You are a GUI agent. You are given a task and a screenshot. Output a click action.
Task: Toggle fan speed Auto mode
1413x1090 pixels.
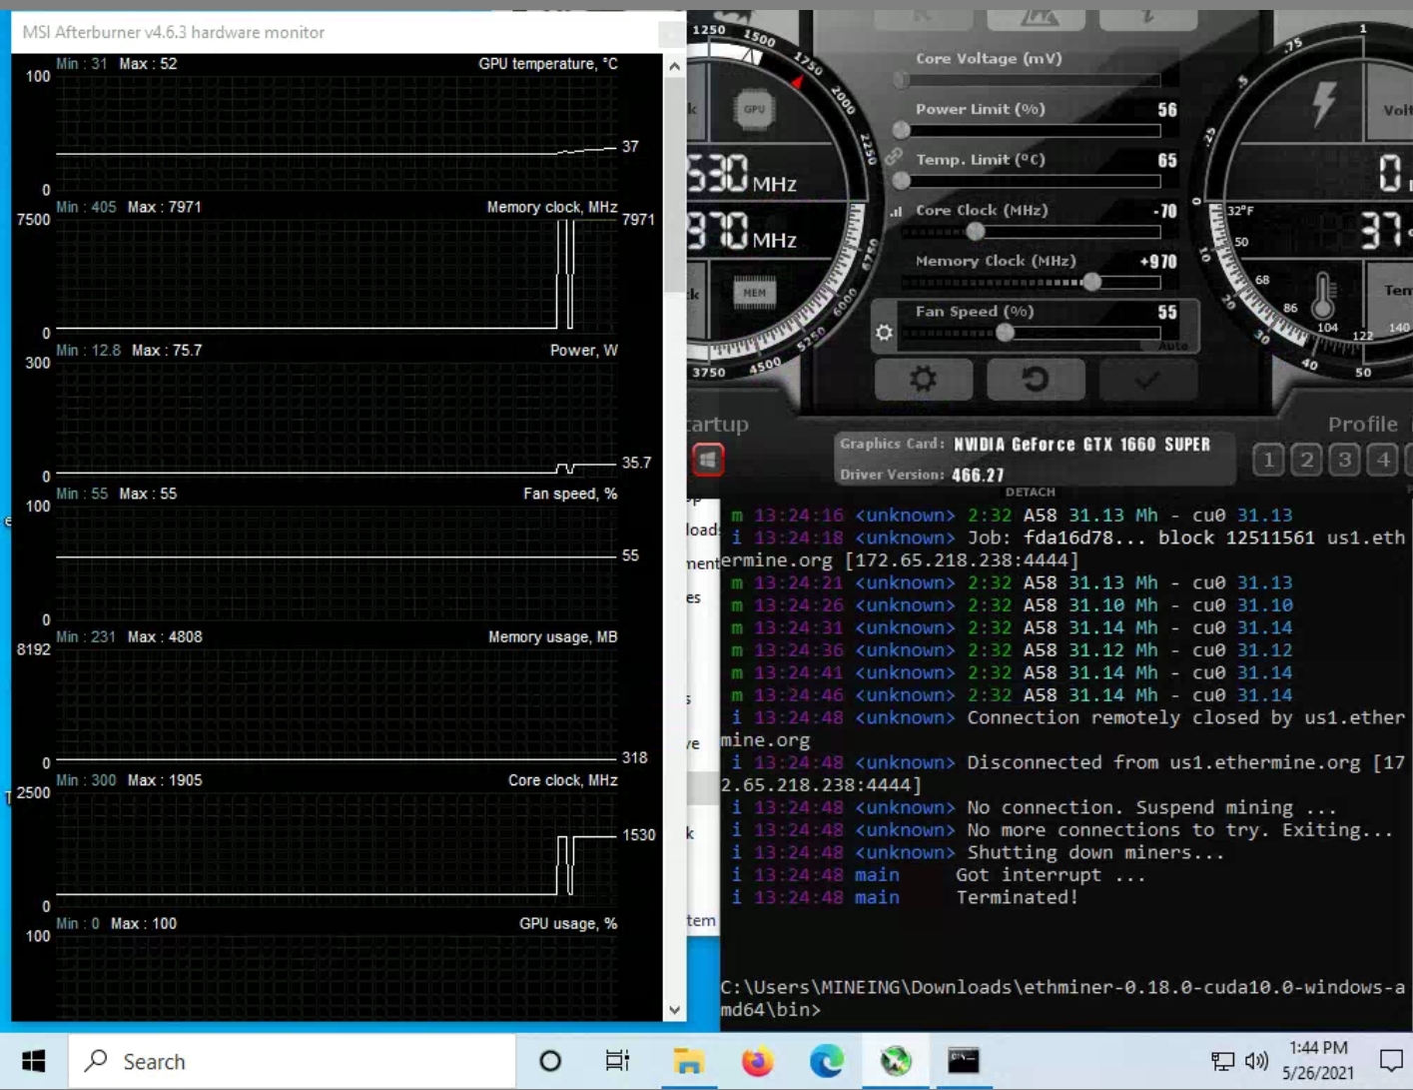1173,346
